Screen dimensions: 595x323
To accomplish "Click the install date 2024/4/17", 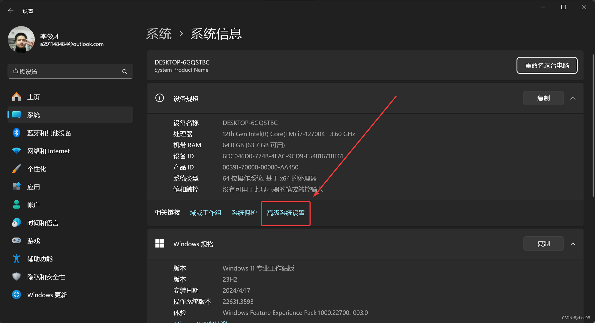I will (236, 290).
